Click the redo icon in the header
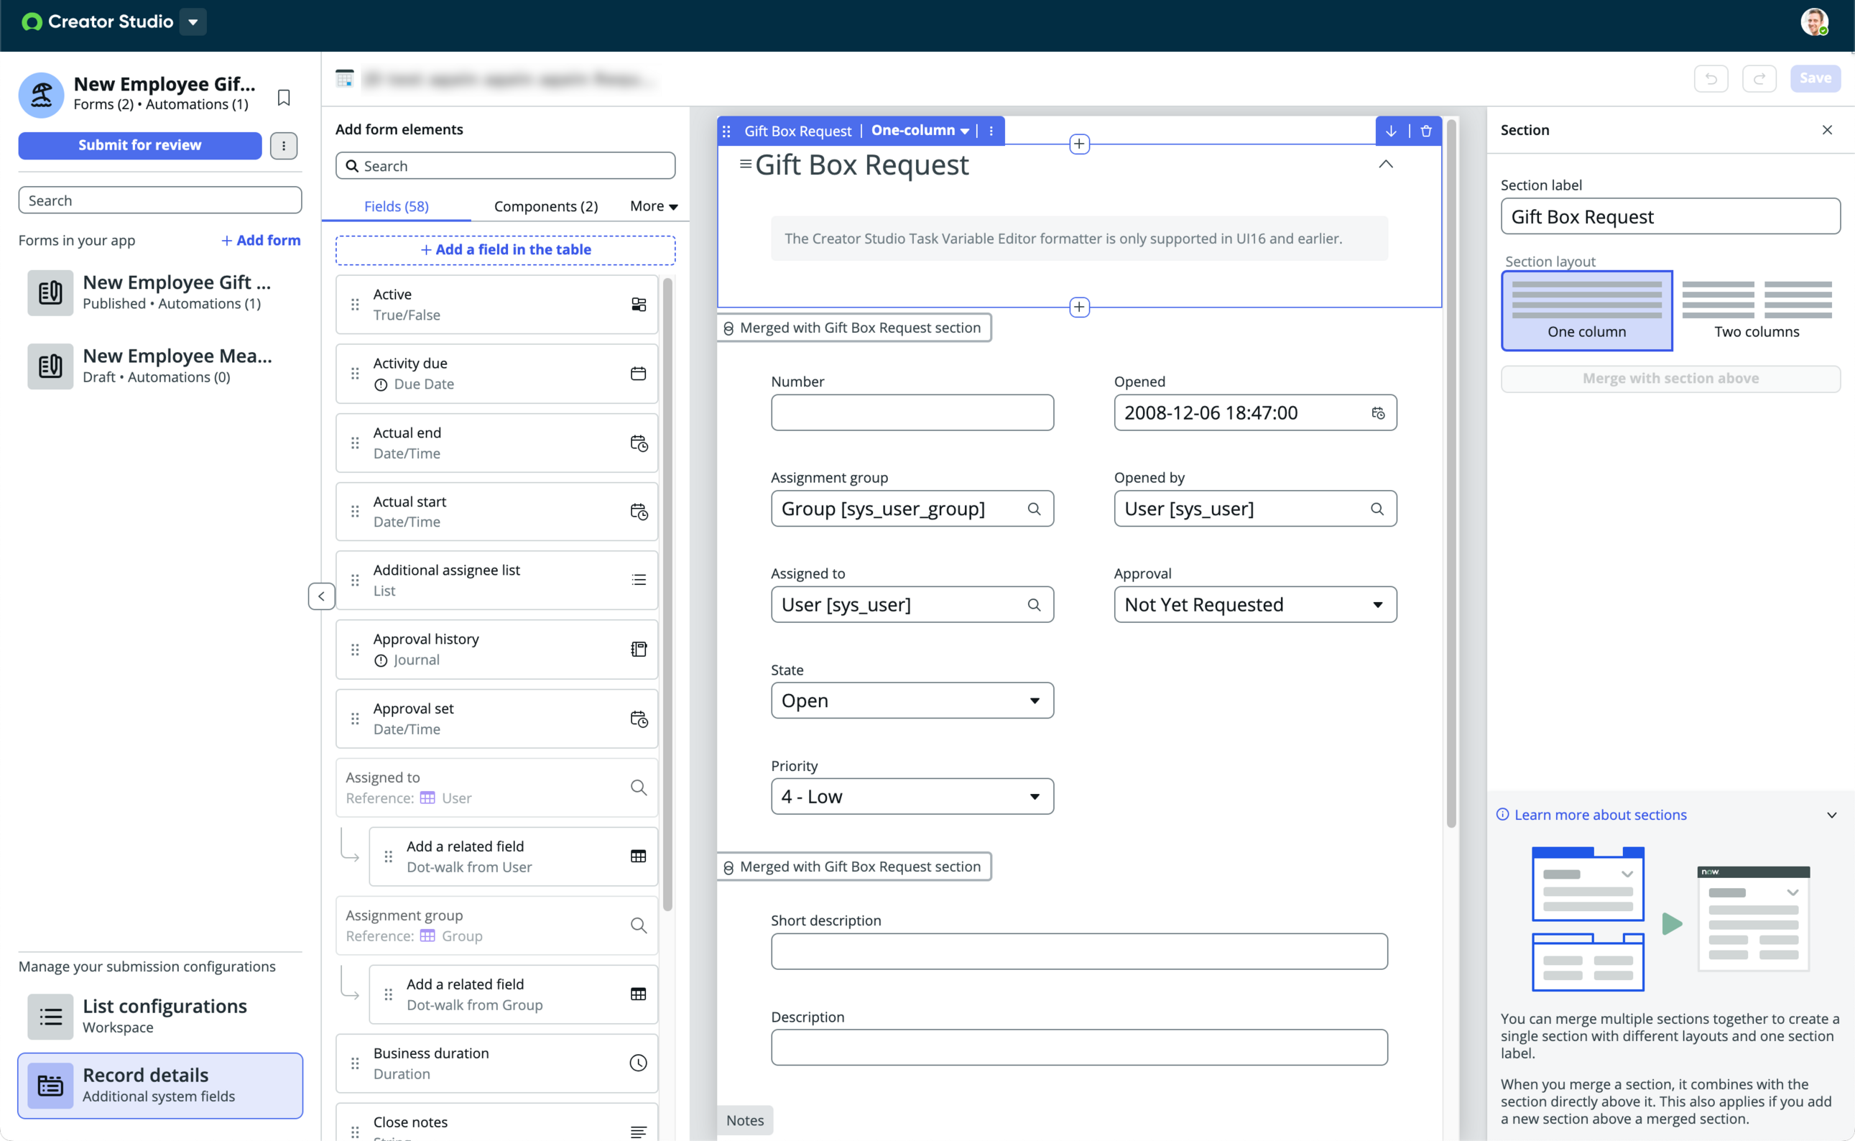The height and width of the screenshot is (1141, 1855). click(1759, 78)
